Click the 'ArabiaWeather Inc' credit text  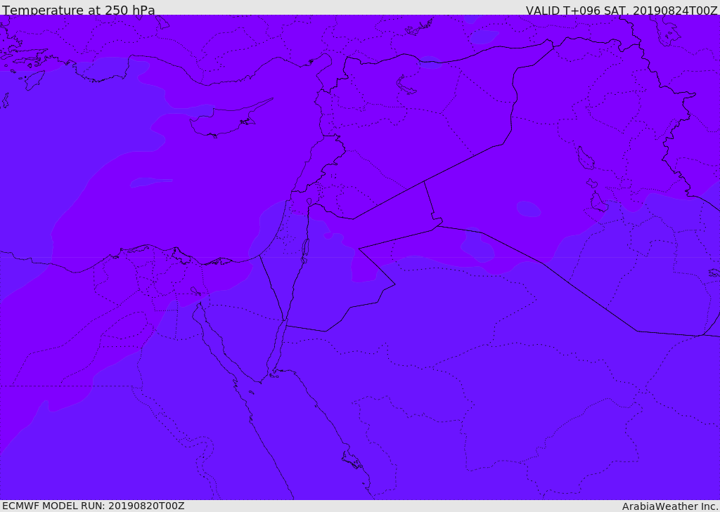coord(669,506)
